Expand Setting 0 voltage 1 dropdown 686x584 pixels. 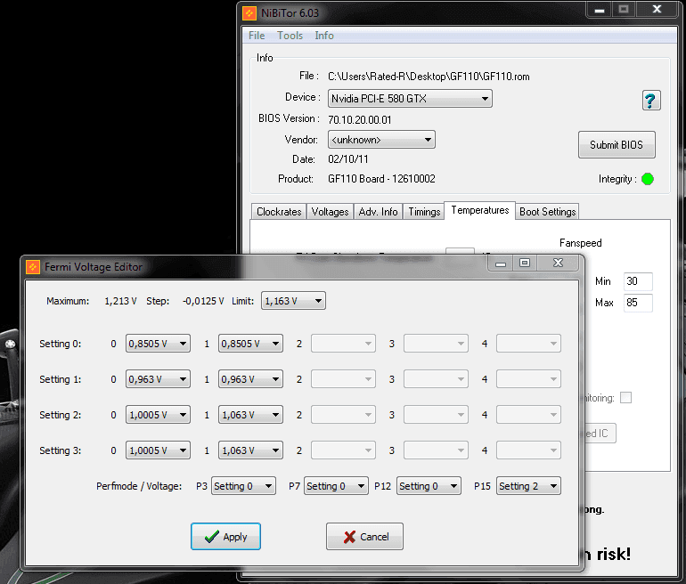[250, 344]
